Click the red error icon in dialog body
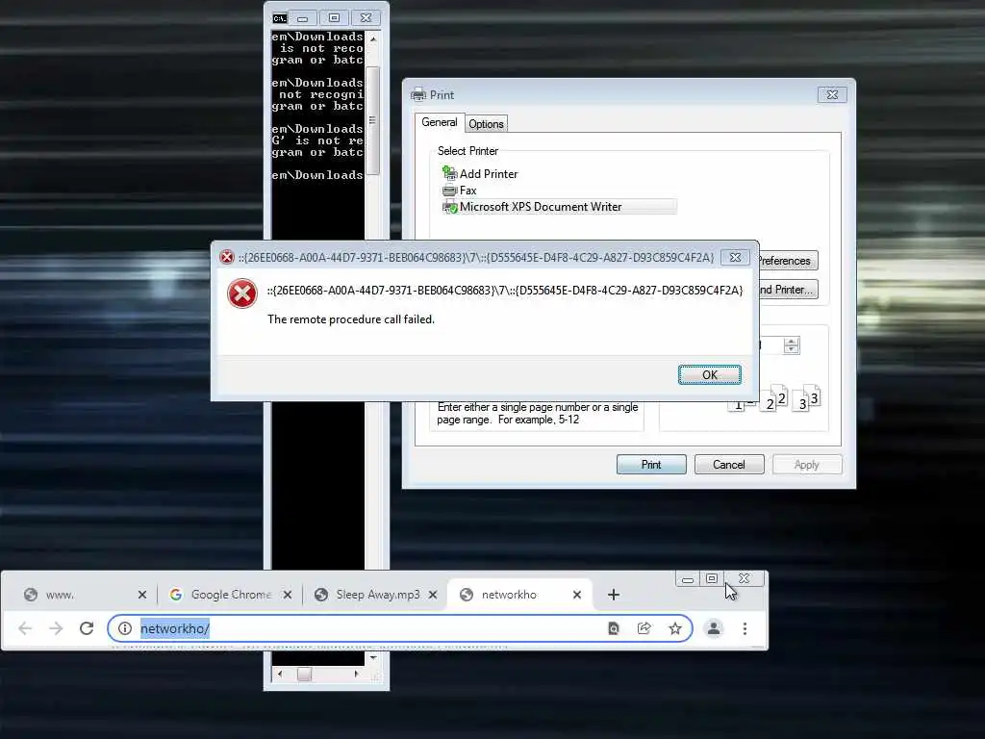The width and height of the screenshot is (985, 739). pos(241,293)
